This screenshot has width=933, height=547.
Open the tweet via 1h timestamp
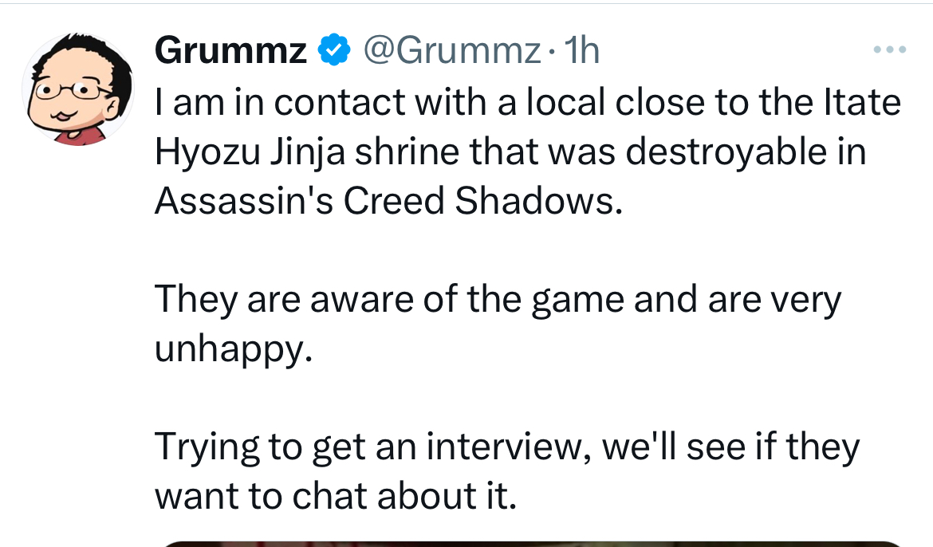click(x=581, y=50)
